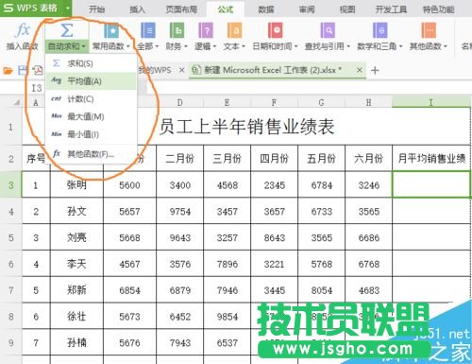Expand the 常用函数 dropdown label
Viewport: 472px width, 364px height.
coord(111,46)
